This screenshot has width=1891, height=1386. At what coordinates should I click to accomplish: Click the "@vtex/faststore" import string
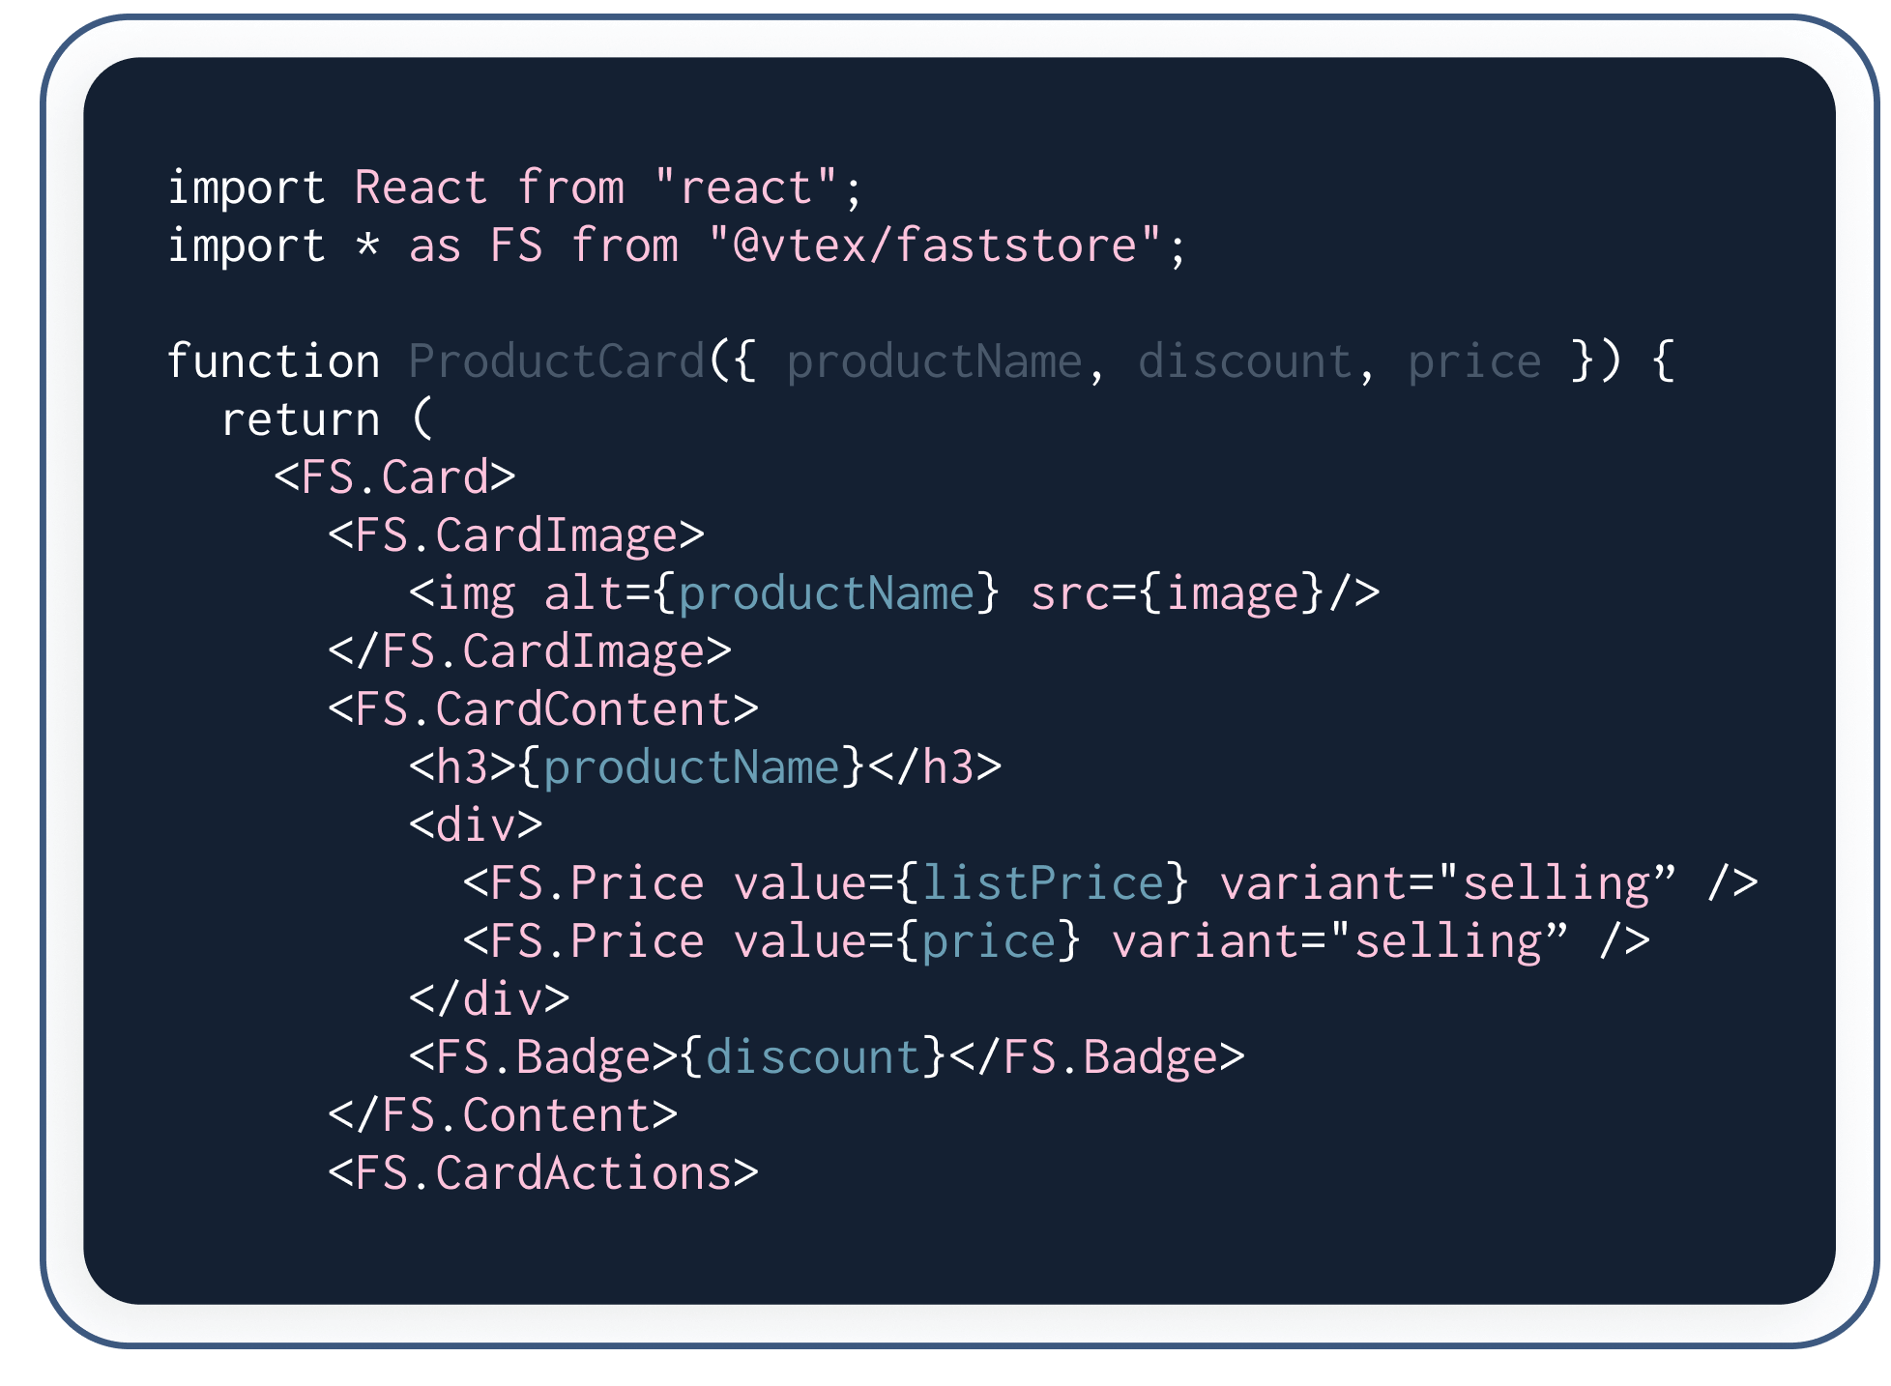click(x=934, y=245)
